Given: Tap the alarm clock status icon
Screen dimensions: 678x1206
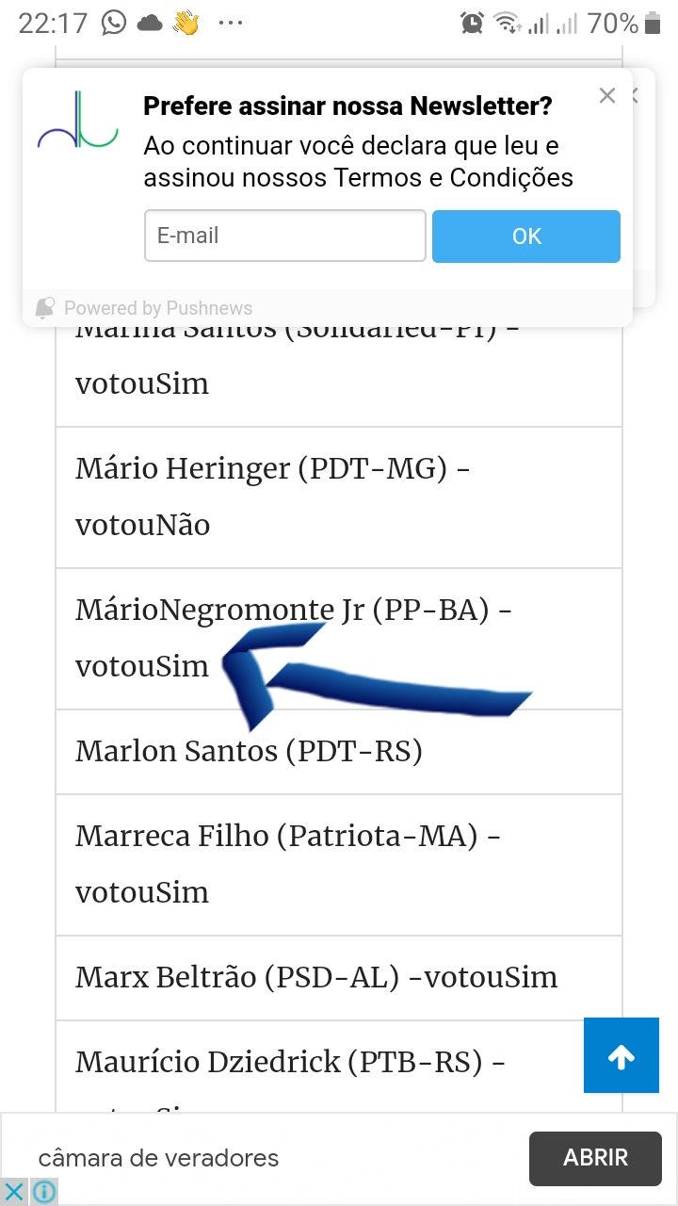Looking at the screenshot, I should coord(472,23).
